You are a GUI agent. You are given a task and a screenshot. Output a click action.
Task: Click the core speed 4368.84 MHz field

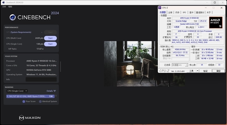click(180, 49)
